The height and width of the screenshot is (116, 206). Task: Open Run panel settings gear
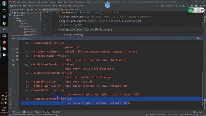point(198,38)
